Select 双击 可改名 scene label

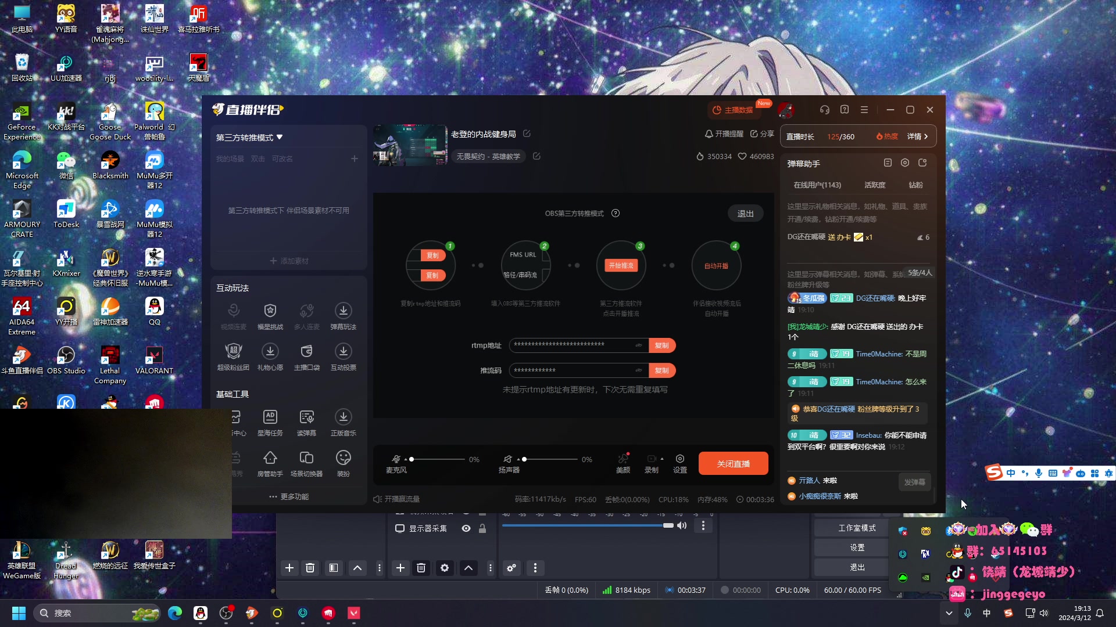[x=272, y=158]
